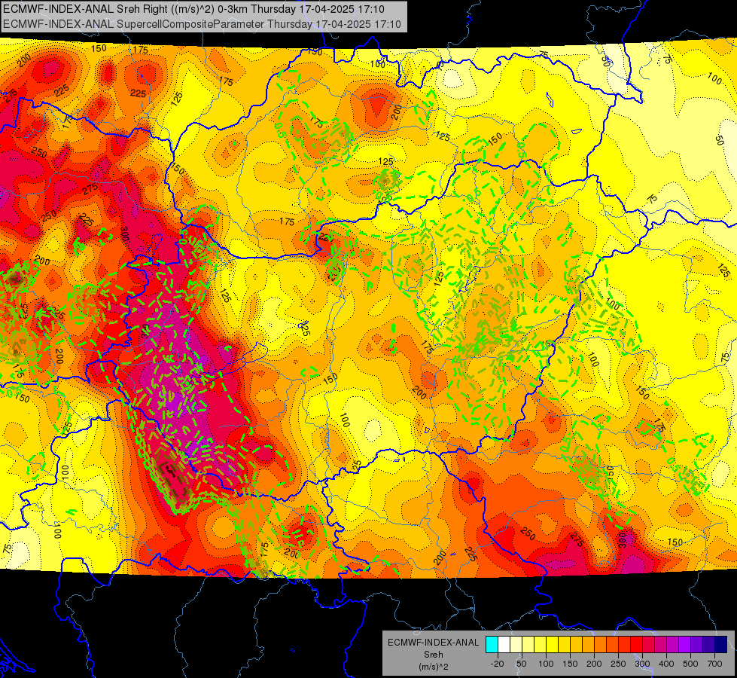Click the '50' legend scale value
This screenshot has height=678, width=737.
(x=521, y=664)
